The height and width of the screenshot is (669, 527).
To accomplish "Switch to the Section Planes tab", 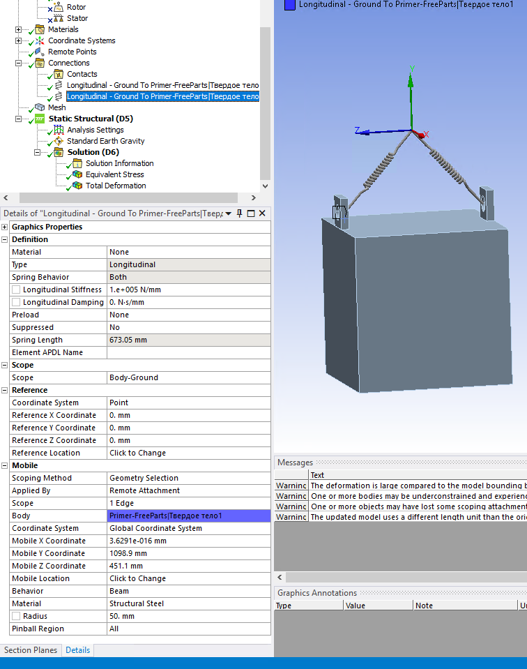I will (x=31, y=650).
